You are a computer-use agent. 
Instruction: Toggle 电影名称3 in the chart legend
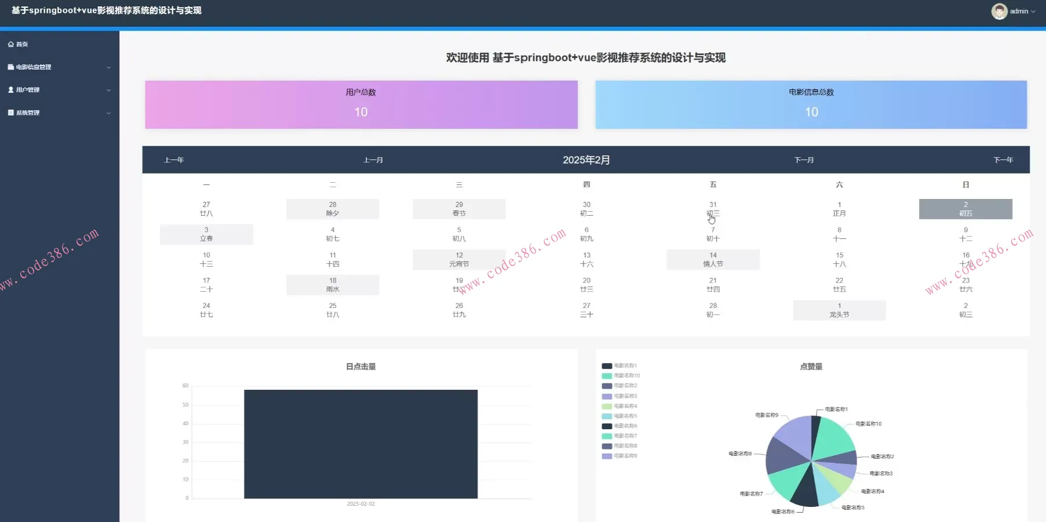(x=619, y=396)
